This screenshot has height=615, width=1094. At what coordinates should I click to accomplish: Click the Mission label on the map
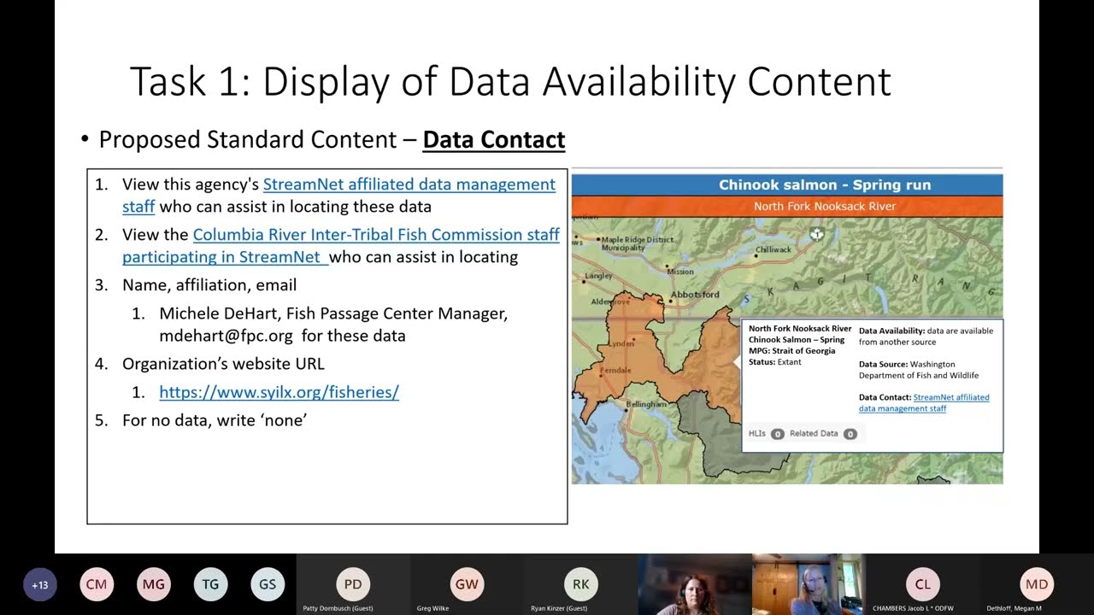point(680,272)
